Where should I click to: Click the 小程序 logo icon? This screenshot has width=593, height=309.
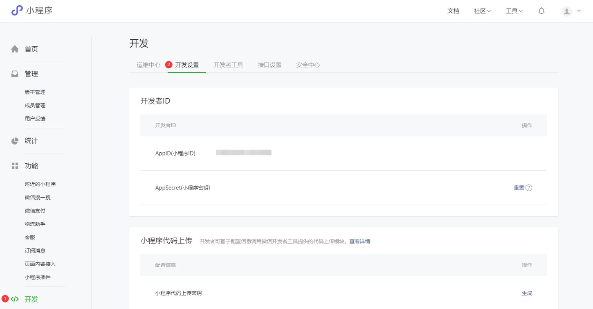click(x=17, y=11)
